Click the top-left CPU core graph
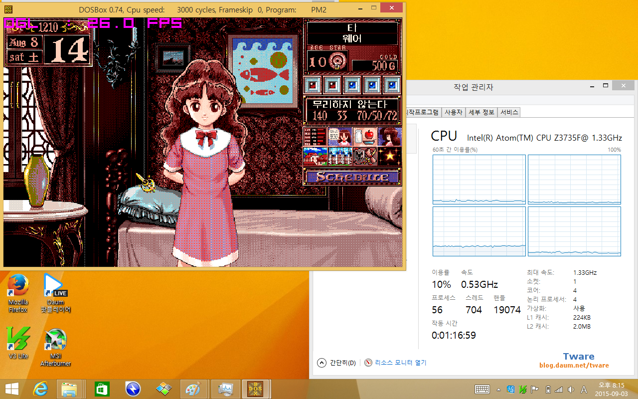The image size is (638, 399). click(479, 179)
